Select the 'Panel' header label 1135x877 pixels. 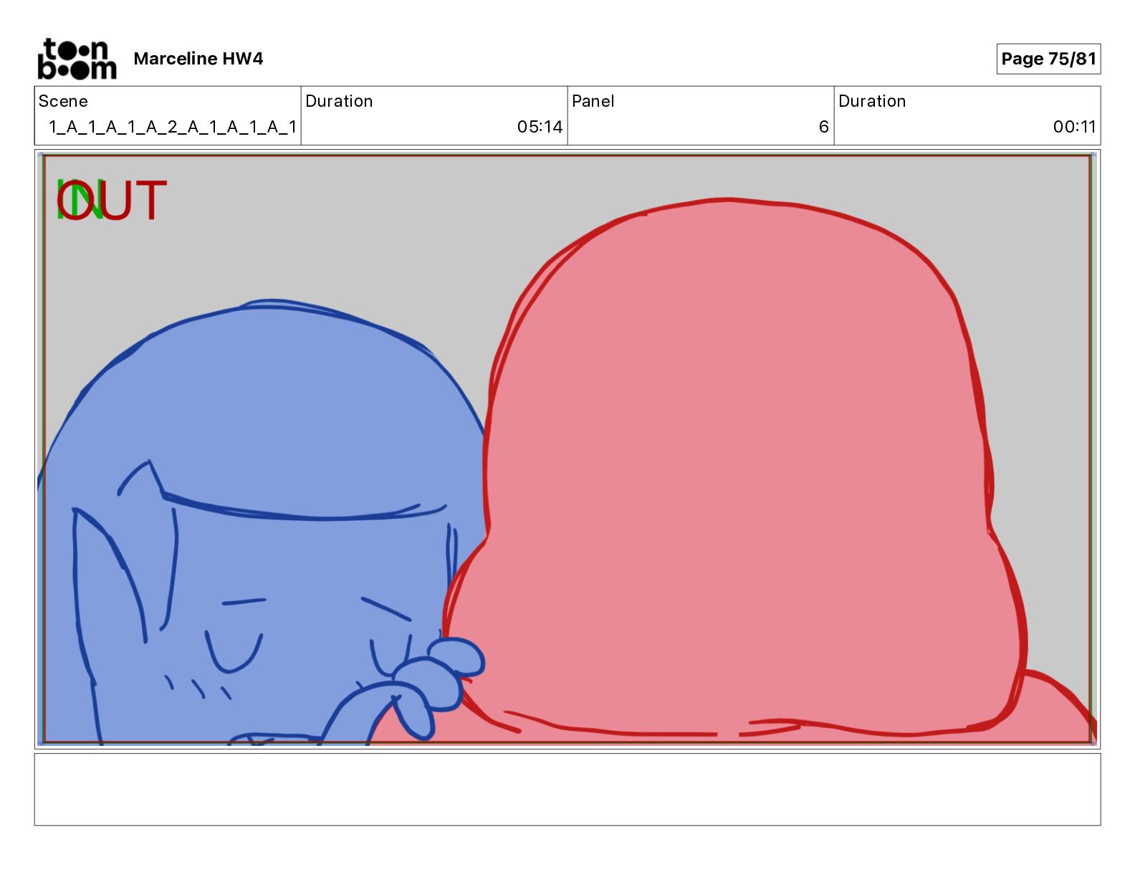click(x=593, y=101)
